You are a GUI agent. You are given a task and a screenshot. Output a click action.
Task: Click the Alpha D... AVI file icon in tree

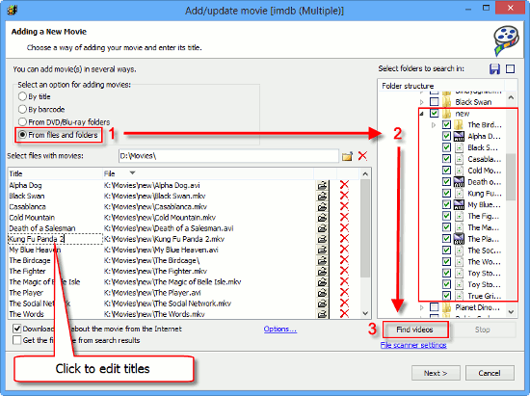(459, 136)
